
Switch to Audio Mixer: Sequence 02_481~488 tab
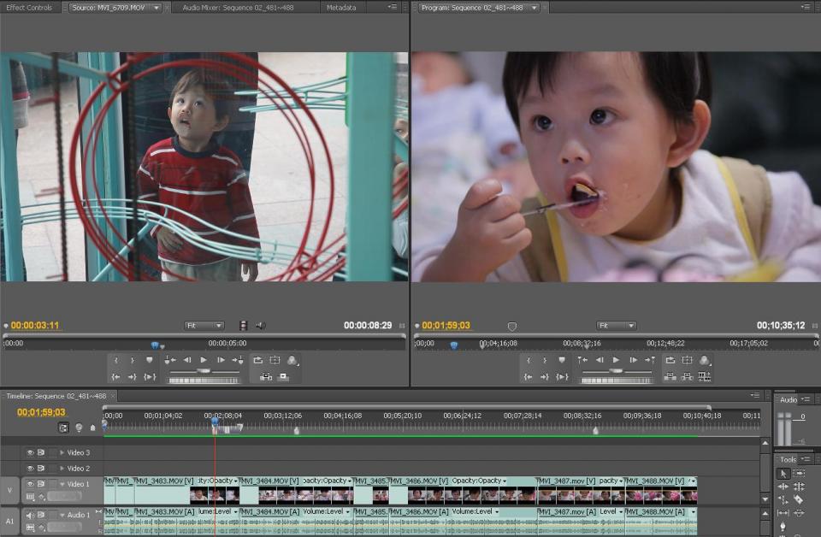238,8
